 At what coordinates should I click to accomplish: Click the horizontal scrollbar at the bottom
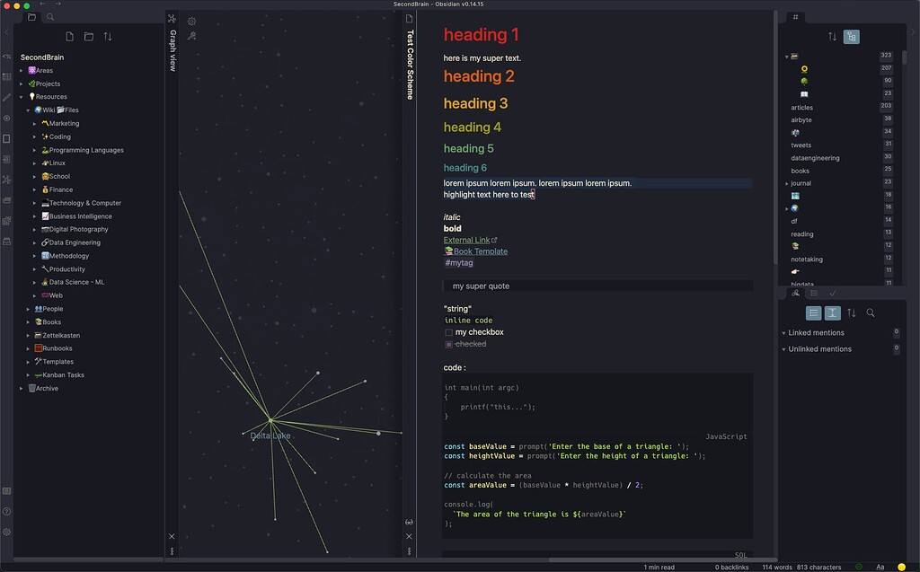click(x=662, y=559)
